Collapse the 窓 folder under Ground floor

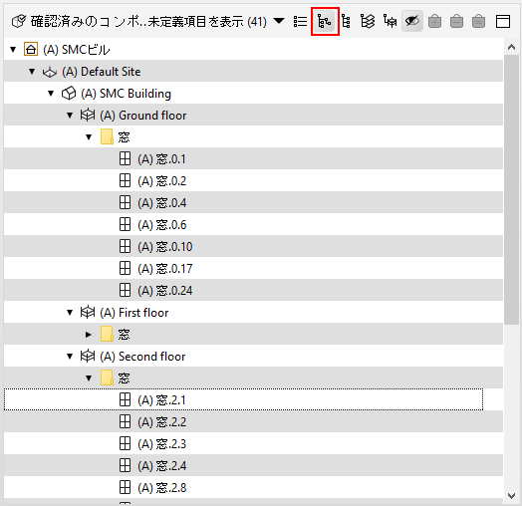click(x=89, y=137)
